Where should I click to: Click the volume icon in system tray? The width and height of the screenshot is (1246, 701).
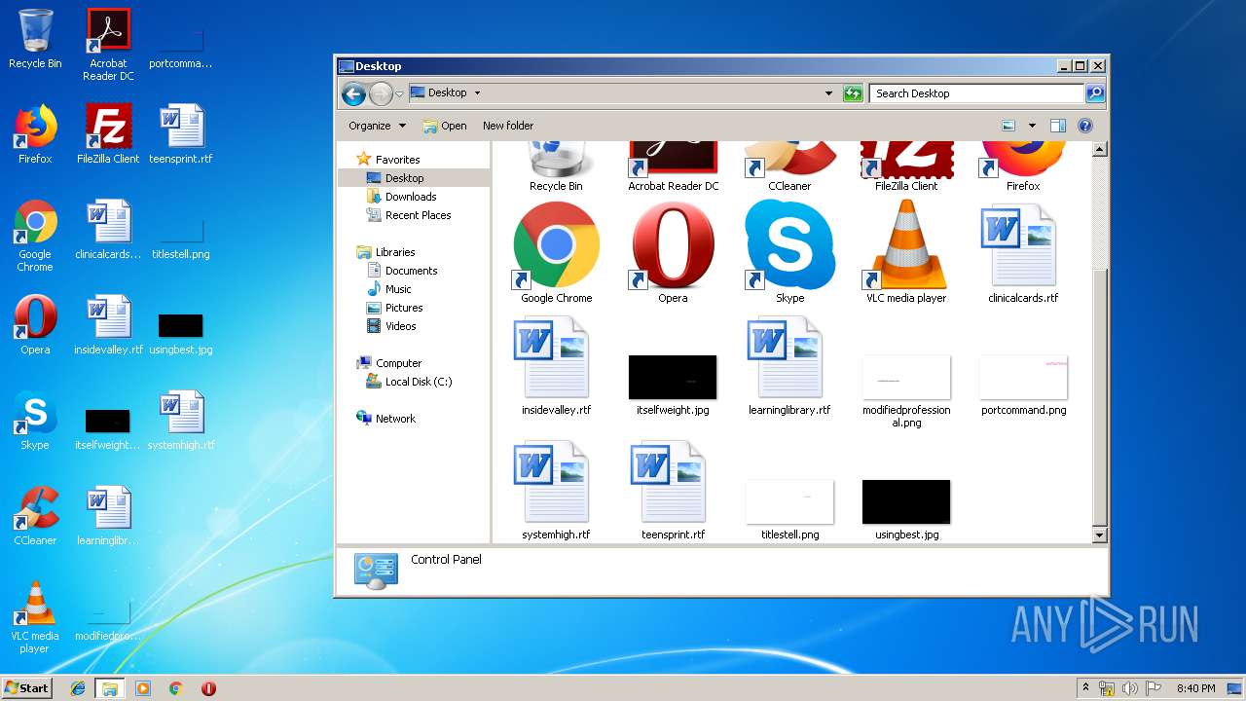[x=1130, y=688]
